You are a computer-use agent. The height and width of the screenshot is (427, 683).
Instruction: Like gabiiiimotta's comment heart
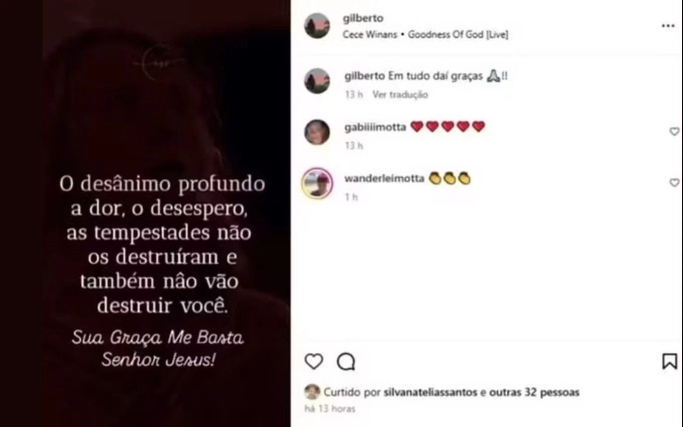tap(674, 132)
